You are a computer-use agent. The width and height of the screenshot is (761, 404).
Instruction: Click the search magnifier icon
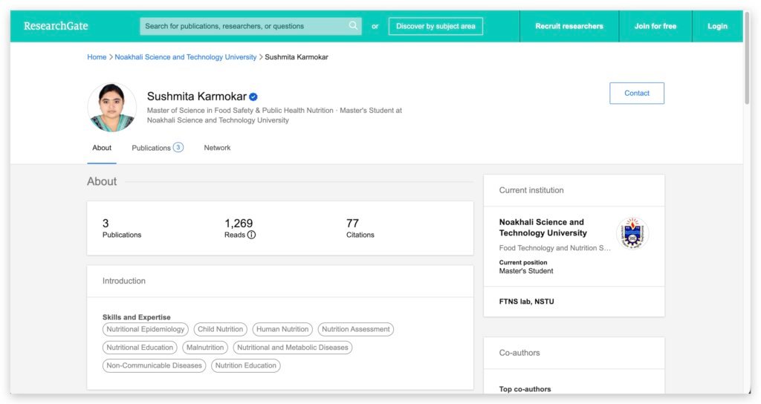(353, 26)
